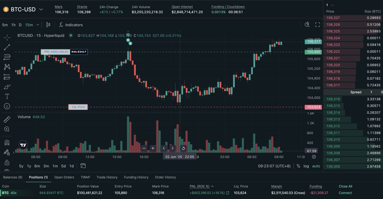
Task: Set chart range to 5d
Action: (64, 166)
